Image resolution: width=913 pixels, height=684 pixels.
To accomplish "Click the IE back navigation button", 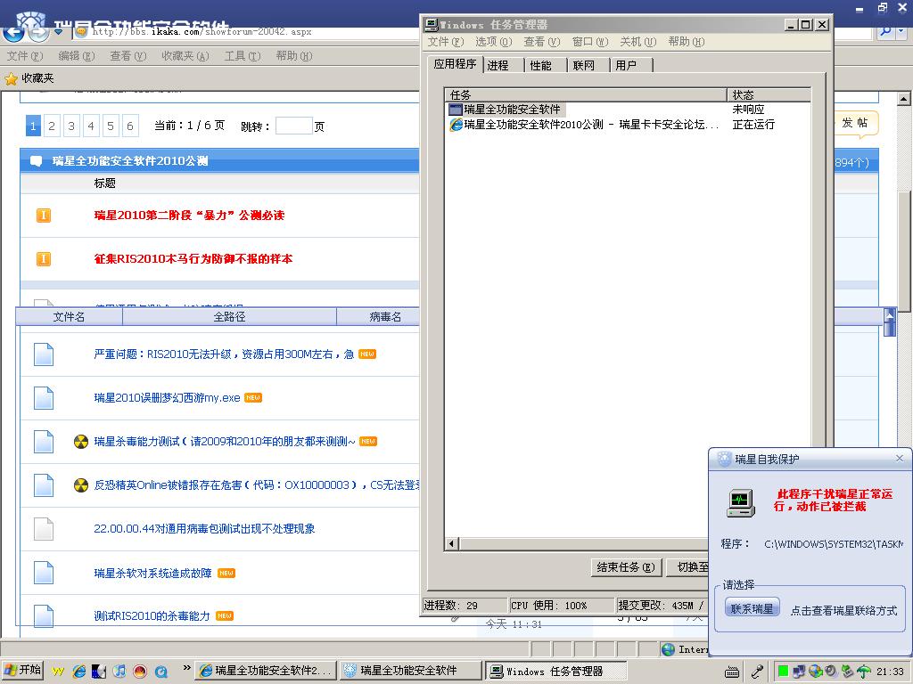I will 13,33.
